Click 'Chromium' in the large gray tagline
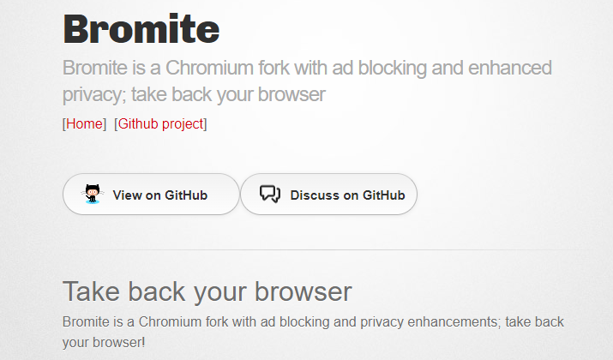The height and width of the screenshot is (360, 613). (209, 68)
